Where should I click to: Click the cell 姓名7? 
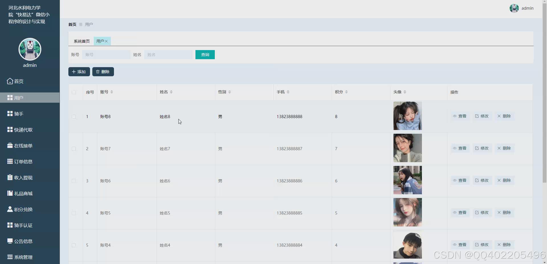(165, 149)
